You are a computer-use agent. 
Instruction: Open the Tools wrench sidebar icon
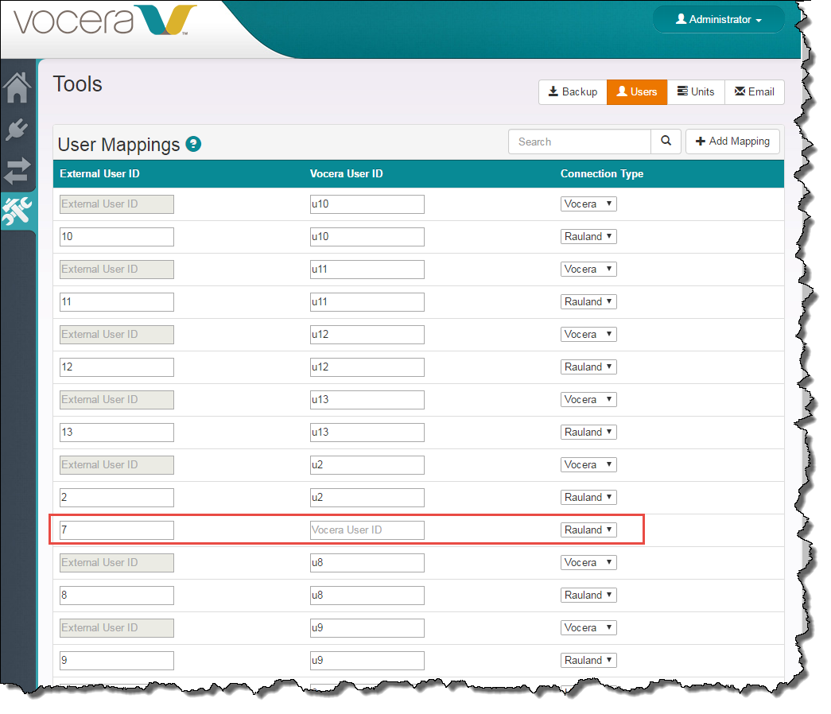pos(17,211)
